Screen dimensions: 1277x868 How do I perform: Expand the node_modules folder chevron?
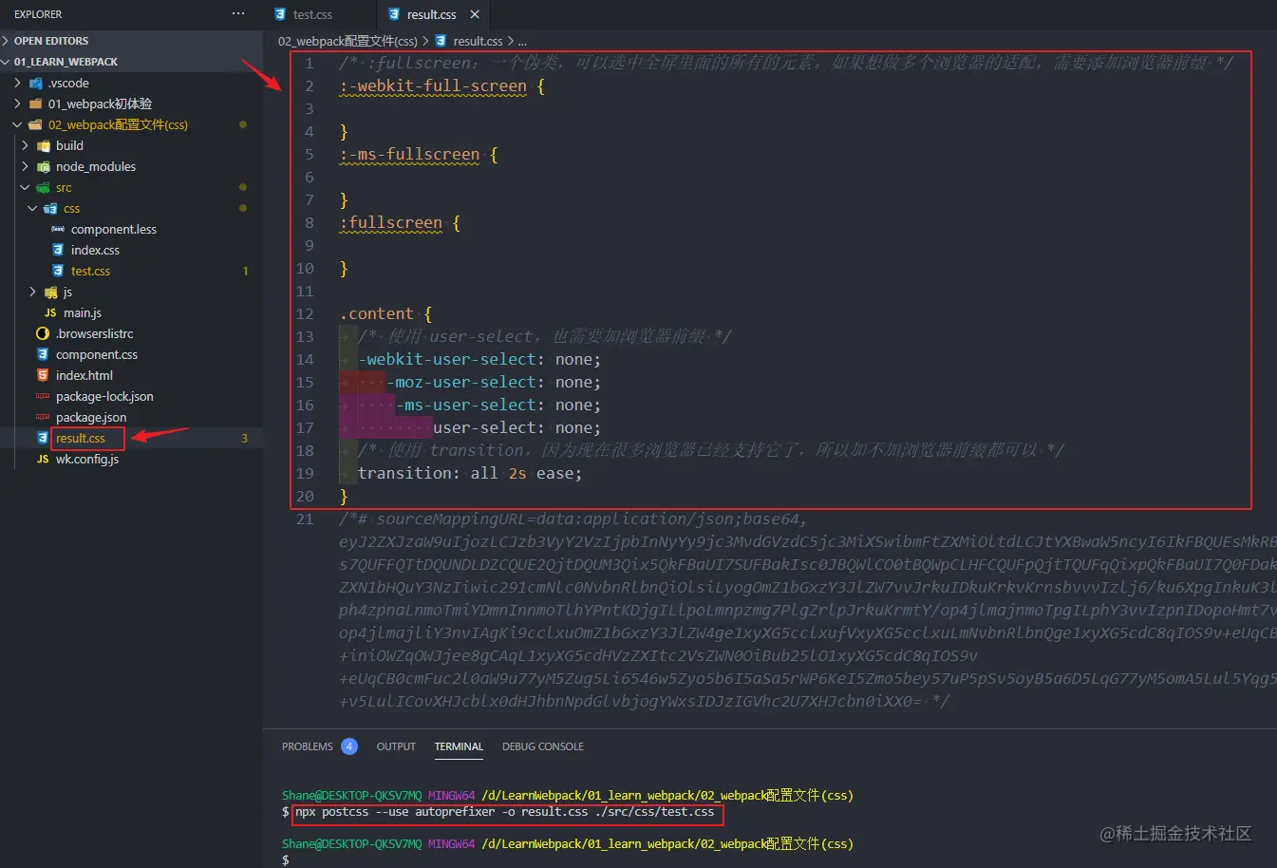26,166
